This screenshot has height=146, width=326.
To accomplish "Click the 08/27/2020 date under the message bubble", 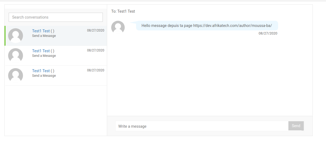I will (x=268, y=33).
